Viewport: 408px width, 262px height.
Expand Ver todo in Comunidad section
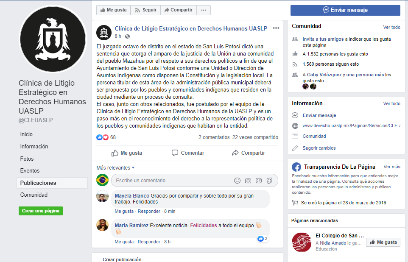[x=391, y=27]
